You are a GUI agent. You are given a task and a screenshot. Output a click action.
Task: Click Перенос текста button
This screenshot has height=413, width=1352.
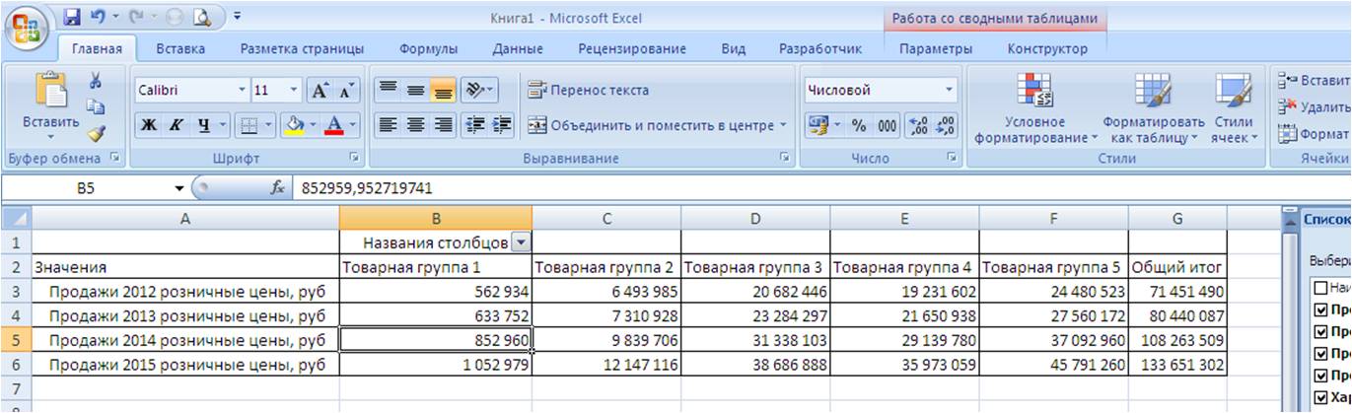pos(589,91)
